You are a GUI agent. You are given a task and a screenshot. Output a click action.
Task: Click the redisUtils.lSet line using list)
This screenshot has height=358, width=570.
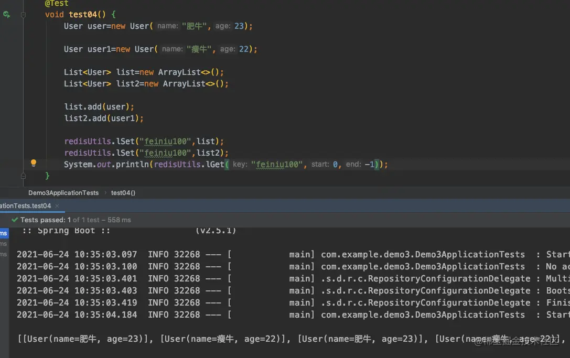coord(144,141)
